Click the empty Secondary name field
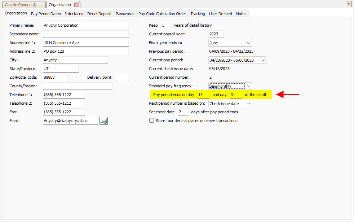 86,34
